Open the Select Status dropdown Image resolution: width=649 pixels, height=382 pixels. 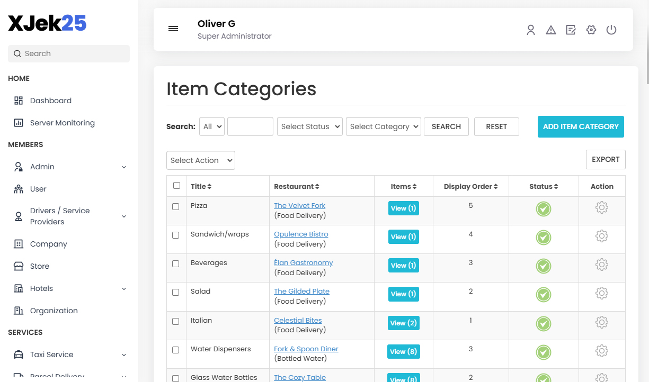(x=309, y=126)
